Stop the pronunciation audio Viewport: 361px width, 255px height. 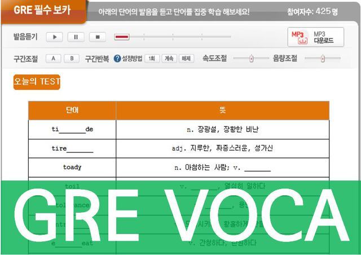point(98,37)
